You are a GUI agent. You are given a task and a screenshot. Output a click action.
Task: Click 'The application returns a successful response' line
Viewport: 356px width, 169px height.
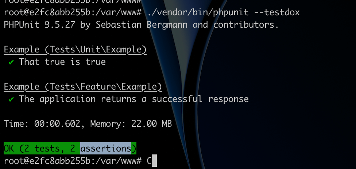[x=134, y=99]
